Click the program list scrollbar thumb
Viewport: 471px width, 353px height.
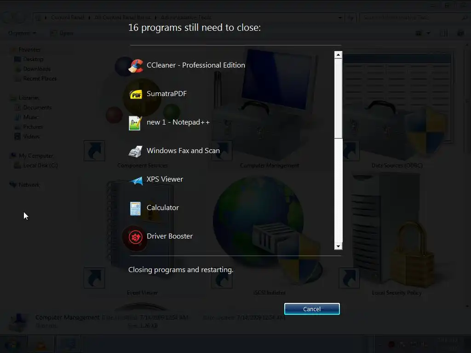point(338,98)
